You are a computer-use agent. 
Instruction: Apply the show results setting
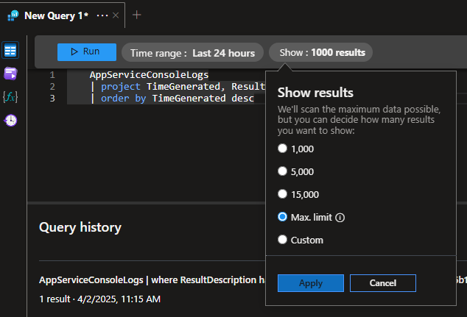pos(311,283)
